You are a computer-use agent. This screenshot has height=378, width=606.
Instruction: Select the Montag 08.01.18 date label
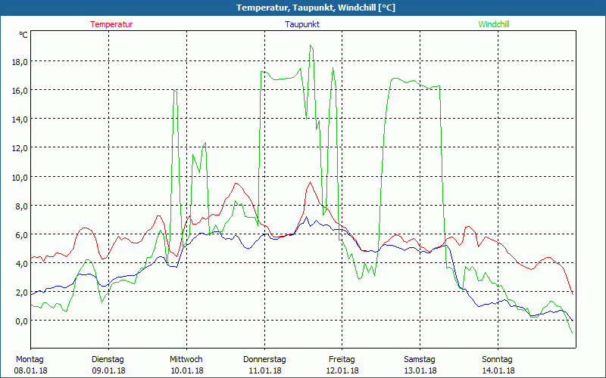[30, 364]
